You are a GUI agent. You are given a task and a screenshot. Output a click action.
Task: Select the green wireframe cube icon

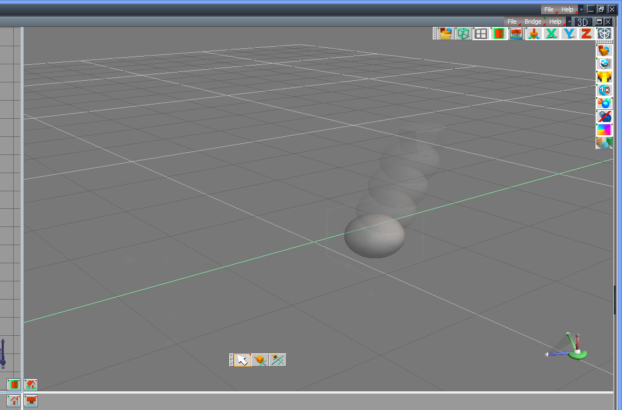(463, 34)
